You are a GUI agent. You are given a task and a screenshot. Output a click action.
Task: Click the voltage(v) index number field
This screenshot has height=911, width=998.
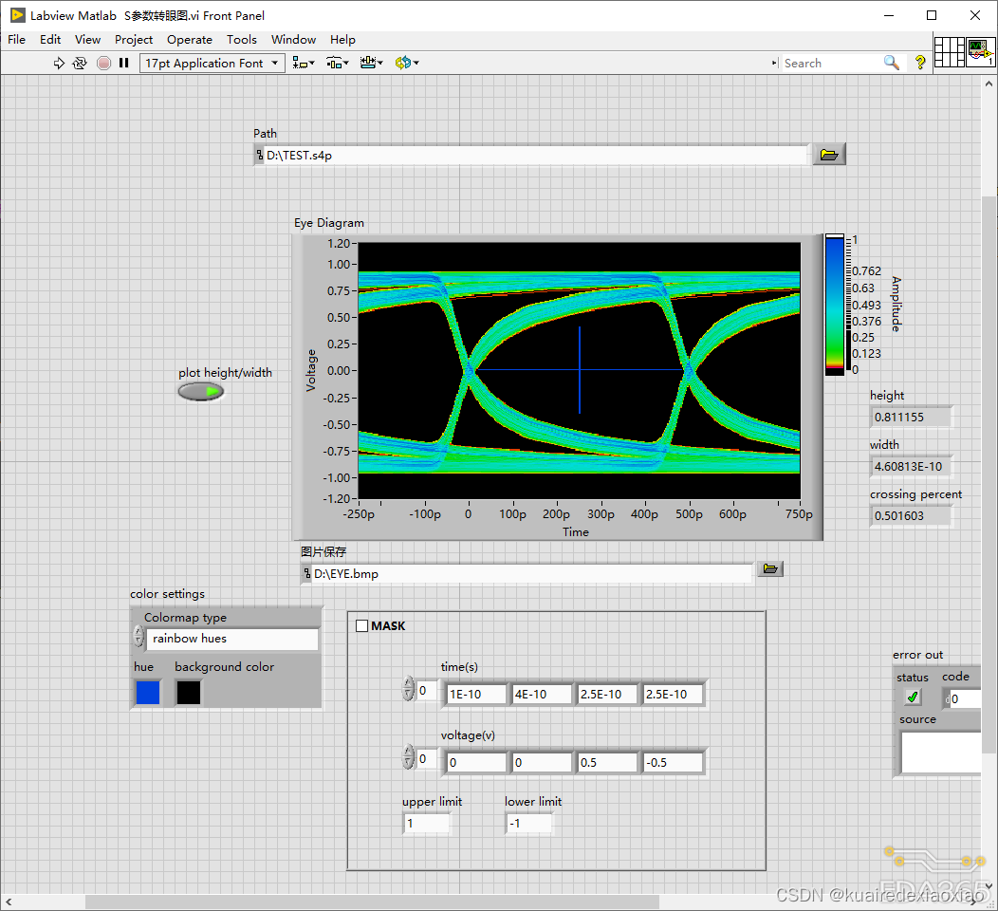pos(427,759)
